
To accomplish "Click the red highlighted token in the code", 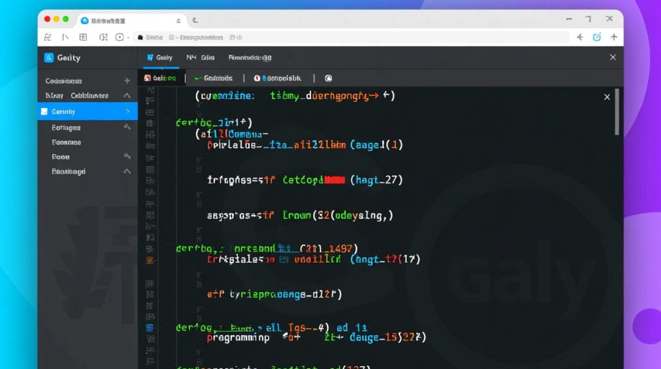I will point(334,180).
